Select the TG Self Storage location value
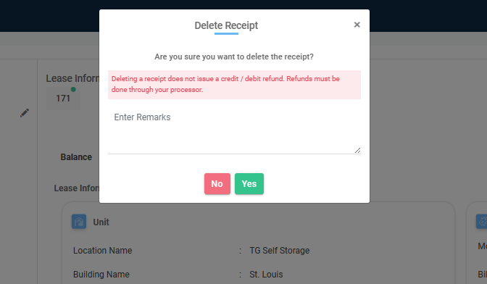Image resolution: width=487 pixels, height=284 pixels. (280, 251)
